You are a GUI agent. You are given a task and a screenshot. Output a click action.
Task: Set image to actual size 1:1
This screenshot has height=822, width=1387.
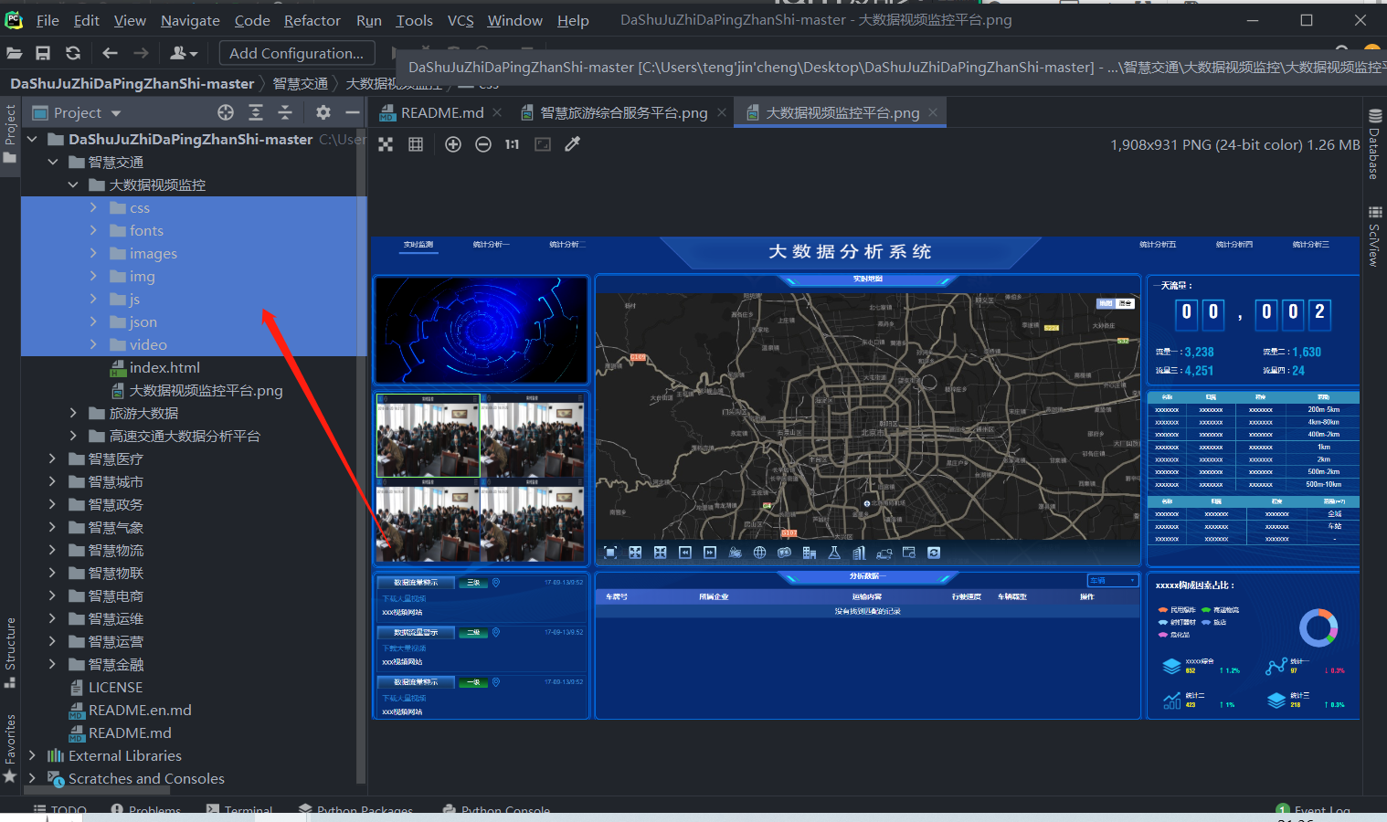[512, 144]
